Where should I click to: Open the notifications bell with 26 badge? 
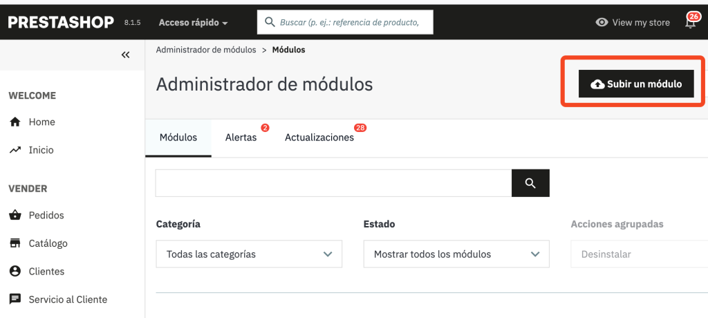point(690,22)
